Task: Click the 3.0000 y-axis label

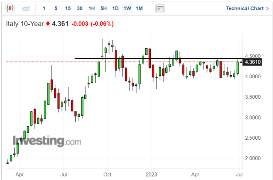Action: 253,118
